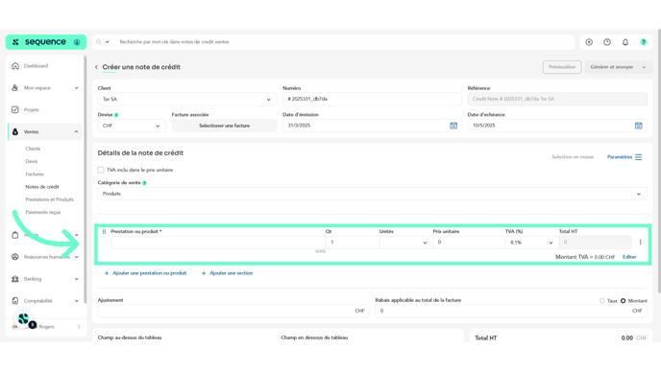The image size is (661, 371).
Task: Click the icon beside Sequence logo text
Action: click(77, 42)
